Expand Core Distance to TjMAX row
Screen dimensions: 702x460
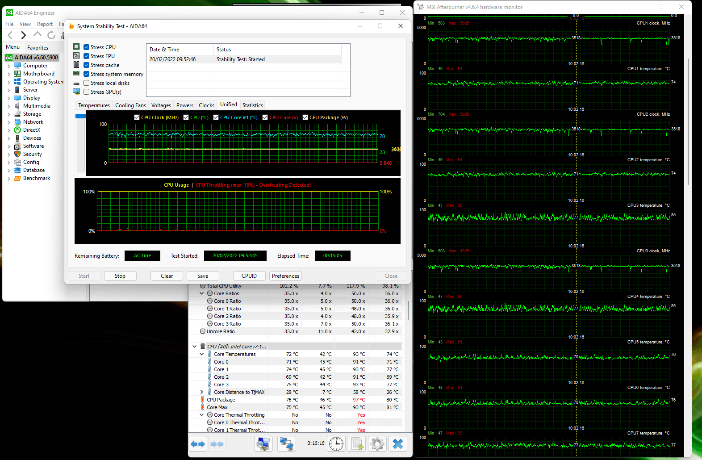point(201,392)
